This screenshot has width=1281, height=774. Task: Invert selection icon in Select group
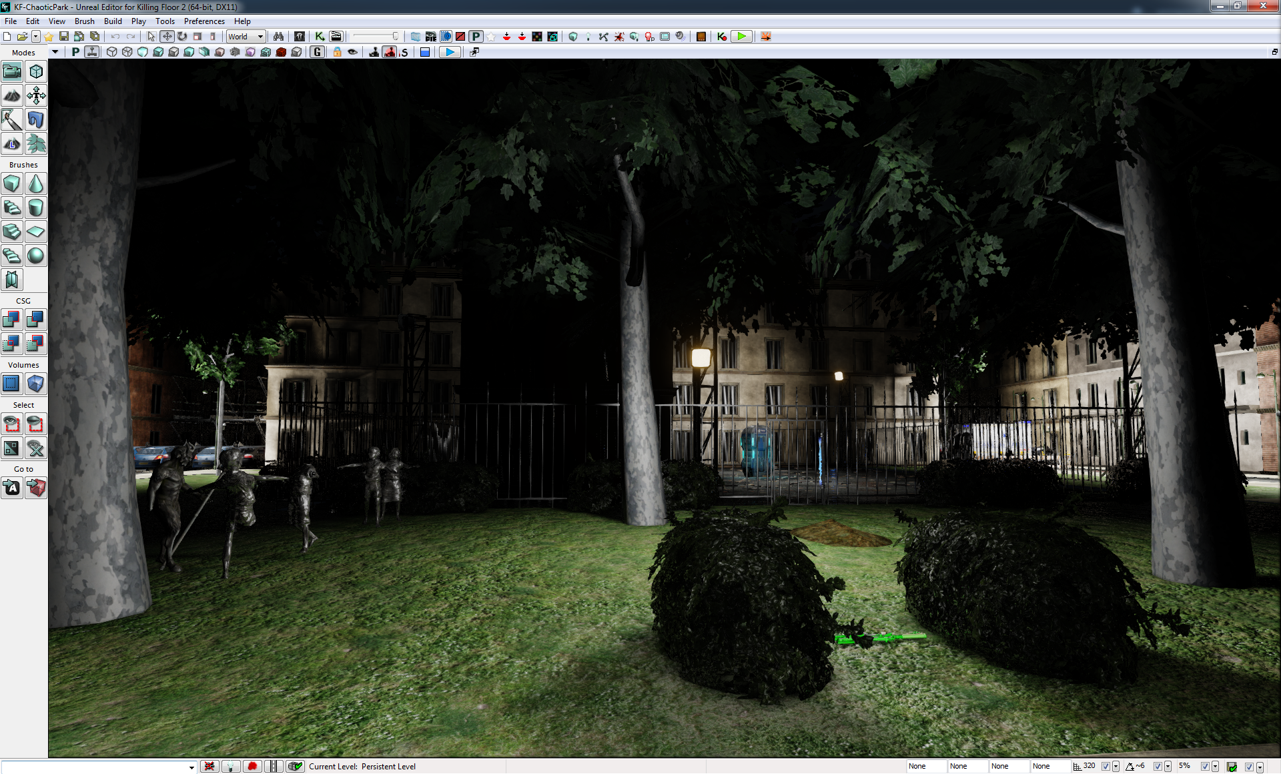(12, 448)
